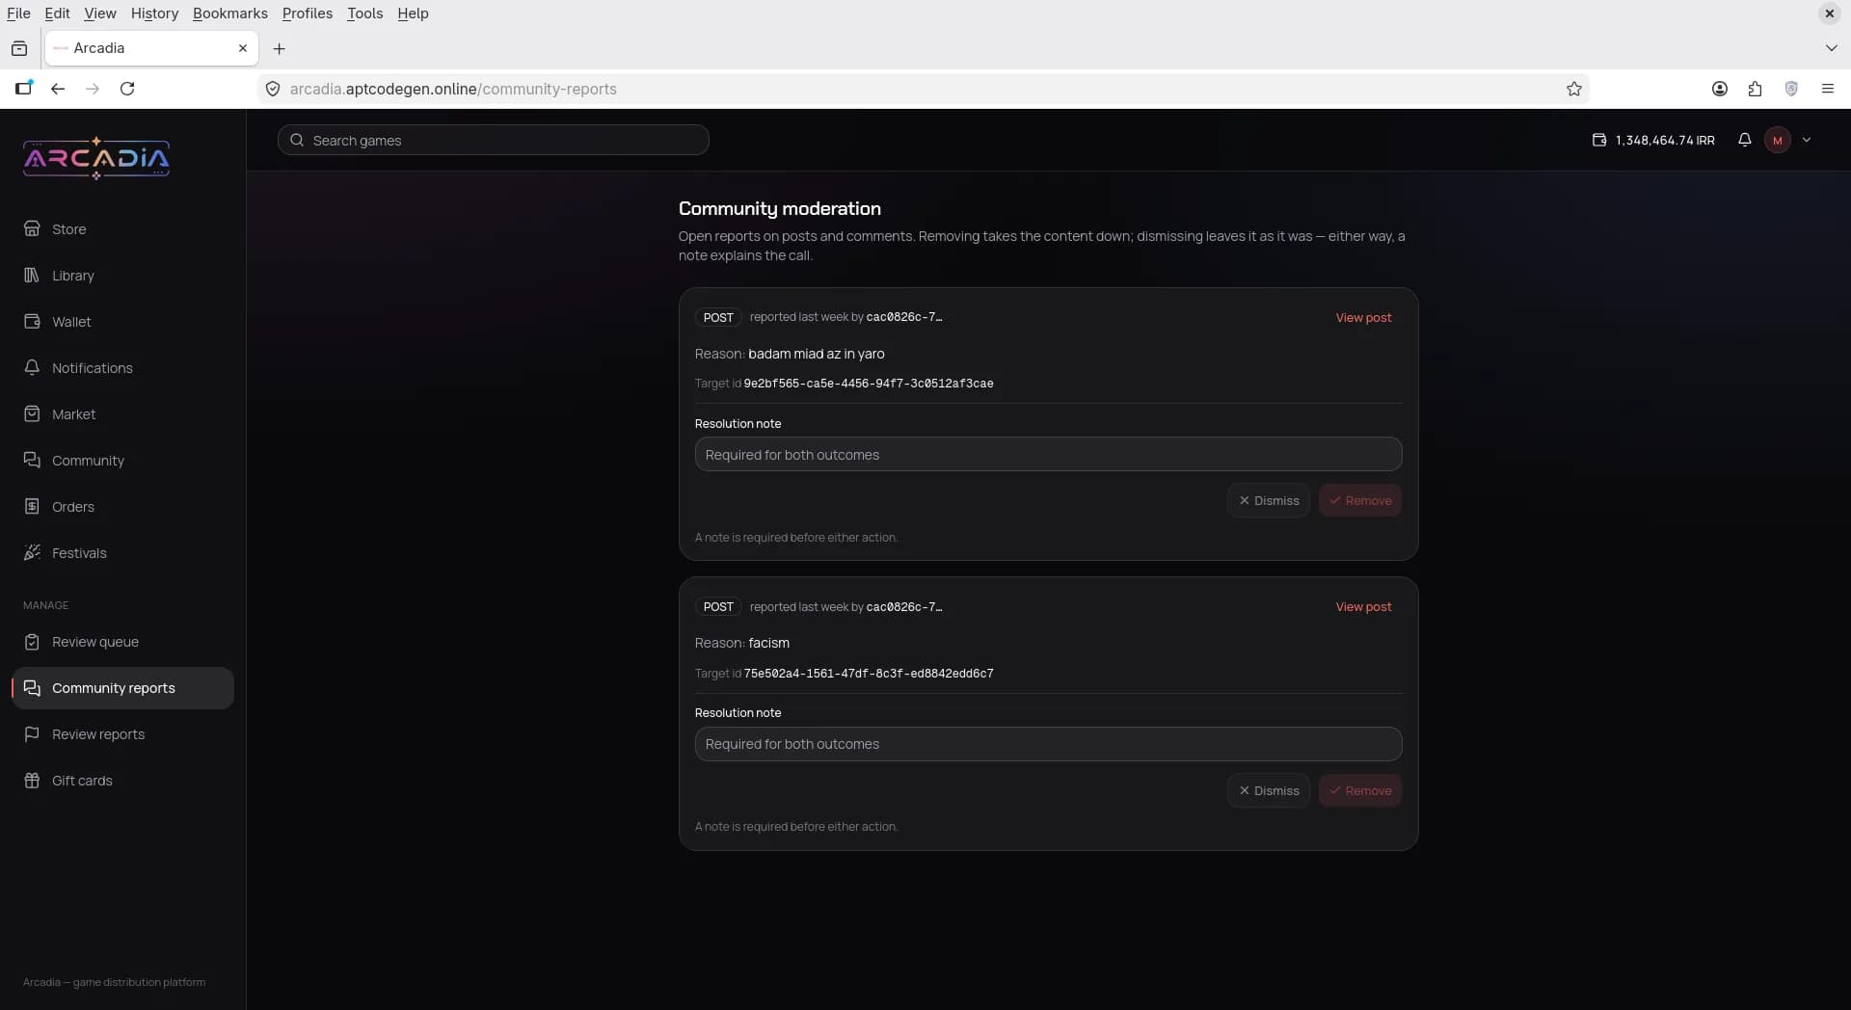Click target id 9e2bf565-ca5e-4456-94f7-3c0512af3cae
1851x1010 pixels.
pos(869,384)
